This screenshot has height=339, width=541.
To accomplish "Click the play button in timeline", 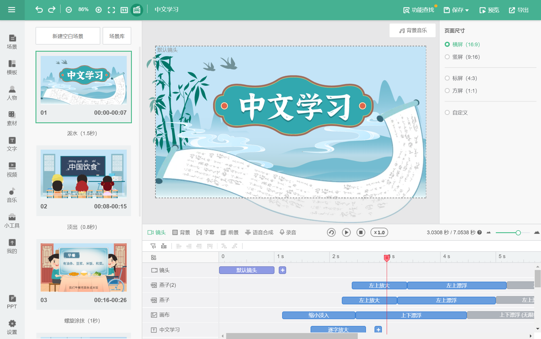I will (x=346, y=233).
